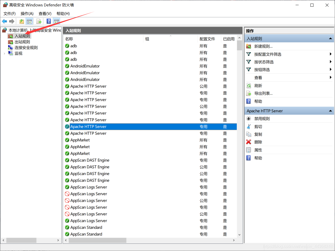
Task: Open 帮助 under the Apache HTTP Server section
Action: point(258,158)
